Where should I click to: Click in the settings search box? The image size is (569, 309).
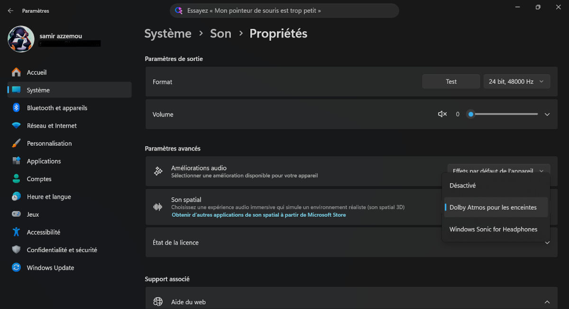pyautogui.click(x=284, y=10)
